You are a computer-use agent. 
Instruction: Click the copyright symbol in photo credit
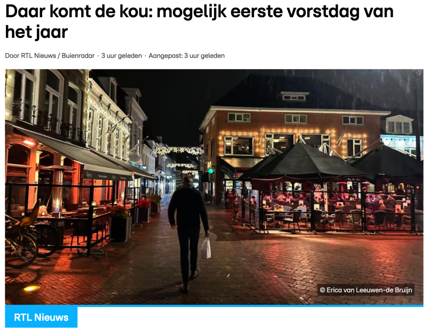pos(322,290)
